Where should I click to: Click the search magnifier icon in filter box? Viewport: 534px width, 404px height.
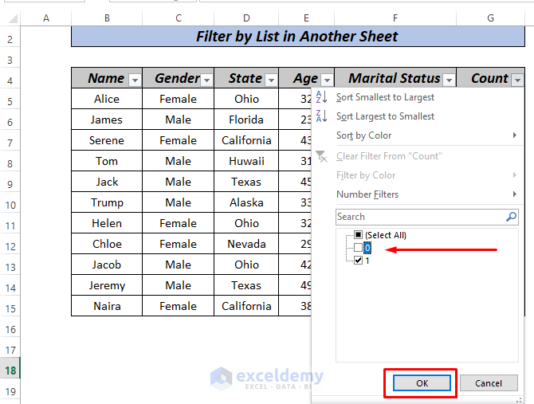(x=511, y=217)
